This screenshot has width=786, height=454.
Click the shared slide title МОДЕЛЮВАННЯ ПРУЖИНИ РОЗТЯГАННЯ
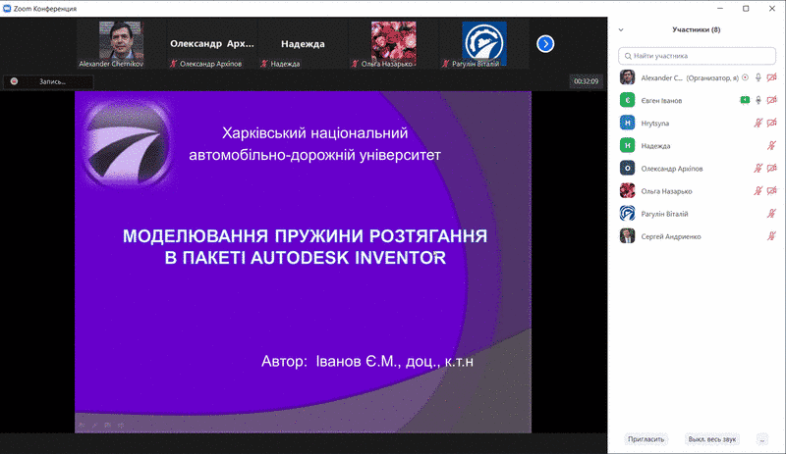coord(306,235)
